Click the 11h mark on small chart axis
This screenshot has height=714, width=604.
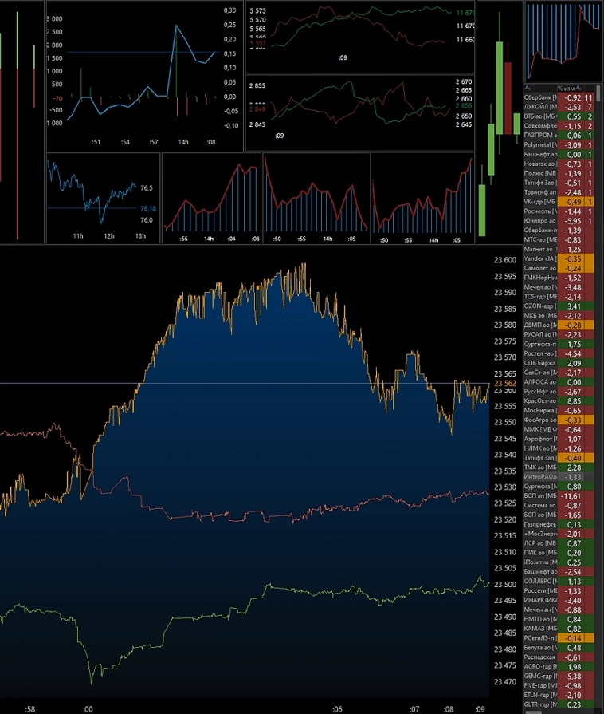pos(78,236)
